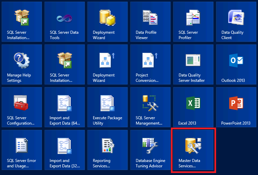The image size is (258, 175).
Task: Launch Deployment Wizard with yellow cylinders icon
Action: pos(108,22)
